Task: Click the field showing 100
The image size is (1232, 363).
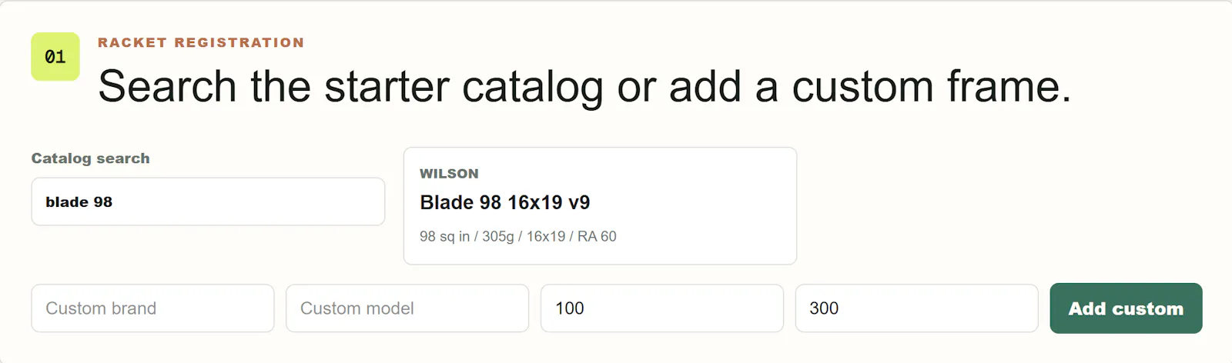Action: click(x=662, y=308)
